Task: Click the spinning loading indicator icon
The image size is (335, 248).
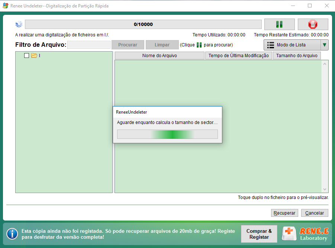Action: pyautogui.click(x=19, y=24)
